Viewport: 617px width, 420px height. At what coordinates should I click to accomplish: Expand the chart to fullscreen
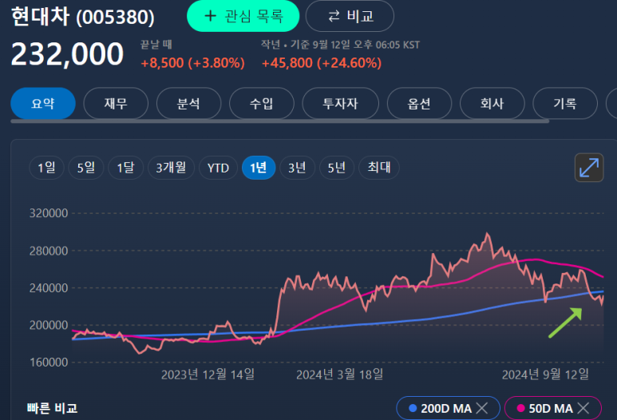coord(589,168)
